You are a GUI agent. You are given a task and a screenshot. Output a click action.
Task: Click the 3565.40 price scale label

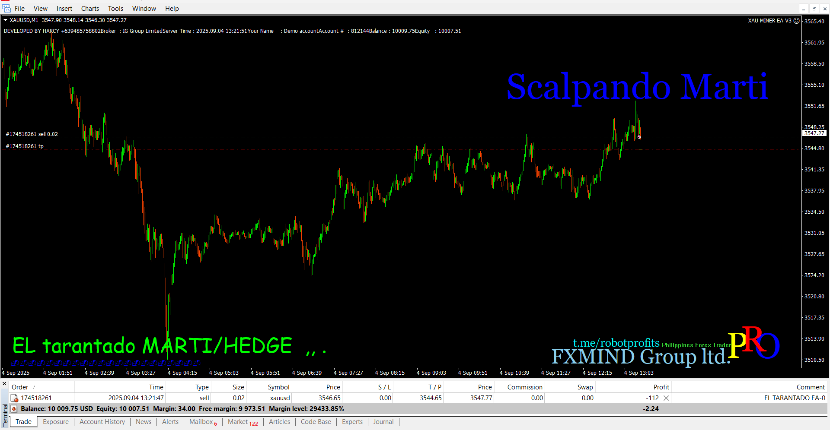pos(814,21)
